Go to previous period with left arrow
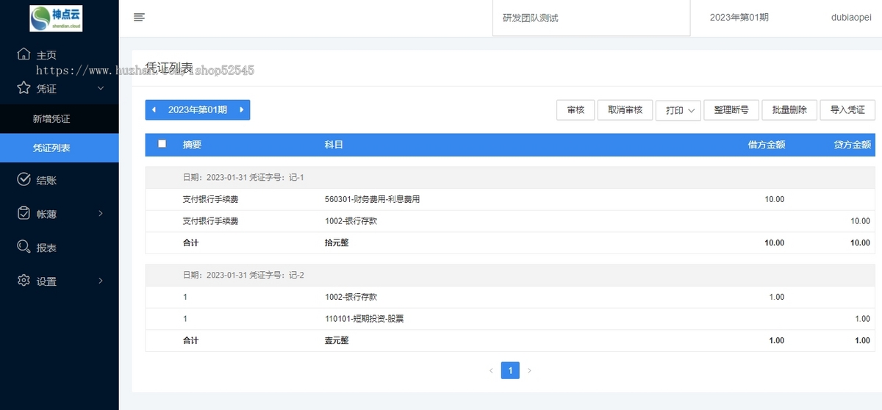The image size is (882, 410). pos(154,109)
